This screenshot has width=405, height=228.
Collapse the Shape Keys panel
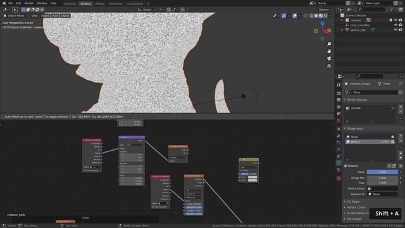(355, 129)
